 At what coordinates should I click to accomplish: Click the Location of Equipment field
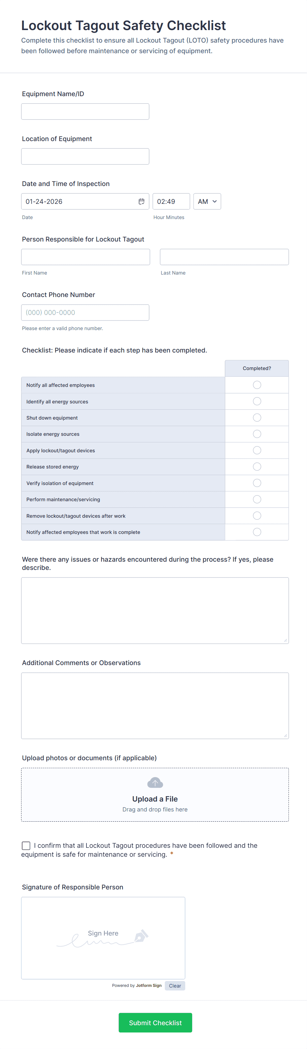tap(85, 156)
